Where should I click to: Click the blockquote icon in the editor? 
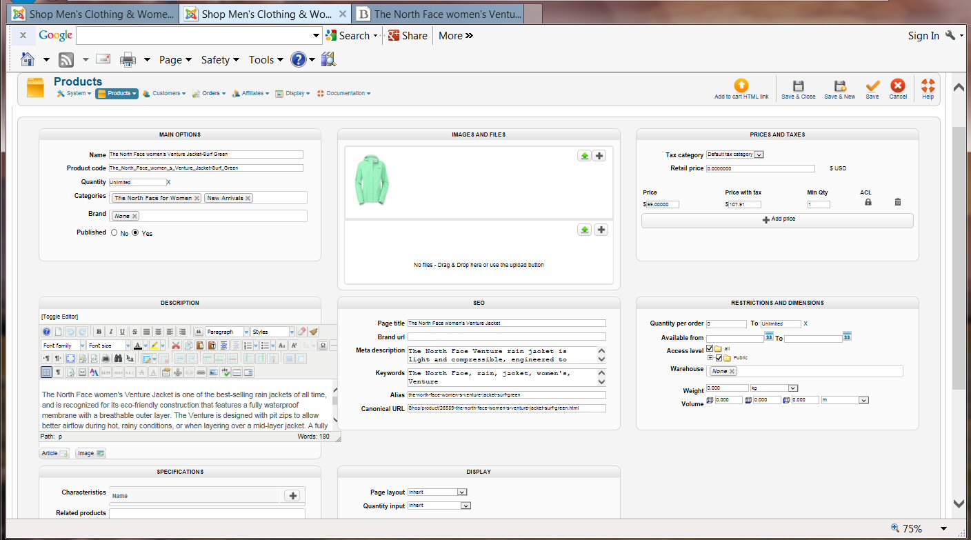198,332
